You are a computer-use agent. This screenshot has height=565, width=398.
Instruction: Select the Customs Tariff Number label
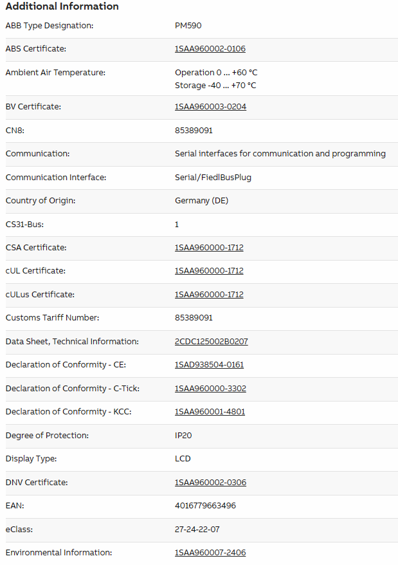coord(52,317)
